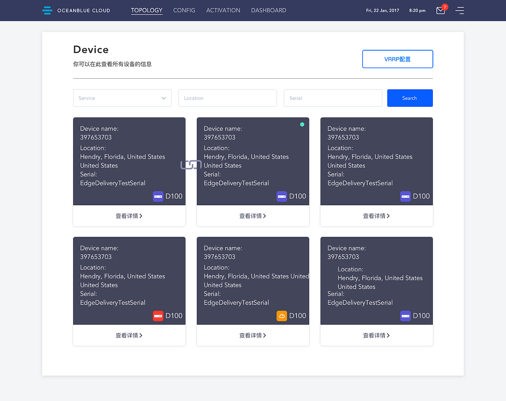This screenshot has height=401, width=506.
Task: Focus the Location input field
Action: pyautogui.click(x=228, y=98)
